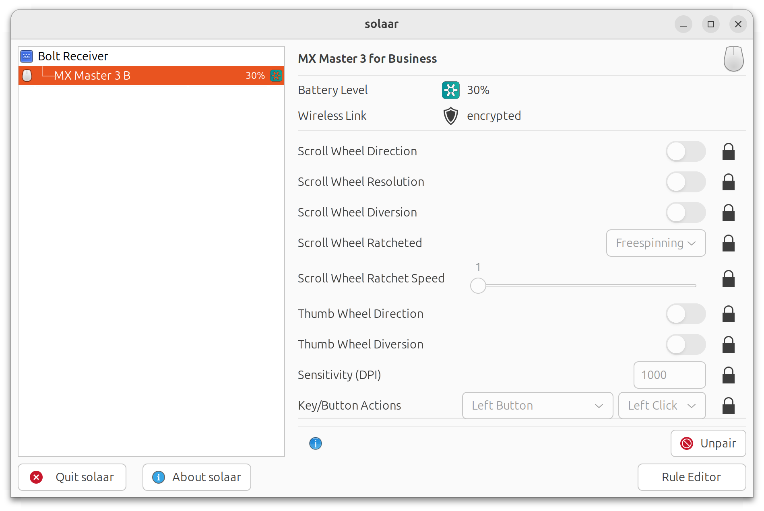Open the Freespinning dropdown
This screenshot has width=764, height=511.
[656, 243]
